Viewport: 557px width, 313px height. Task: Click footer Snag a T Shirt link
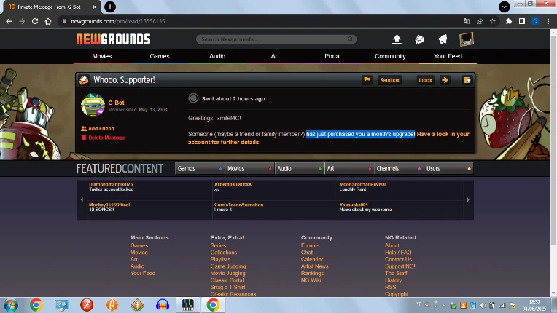click(x=227, y=287)
